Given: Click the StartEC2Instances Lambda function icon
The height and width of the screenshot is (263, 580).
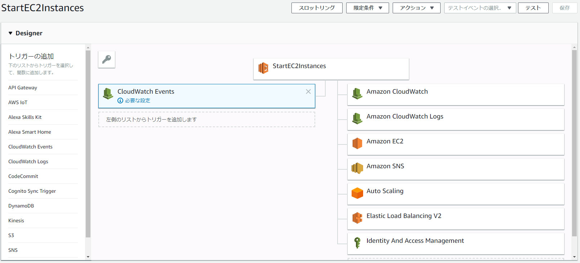Looking at the screenshot, I should pyautogui.click(x=263, y=68).
